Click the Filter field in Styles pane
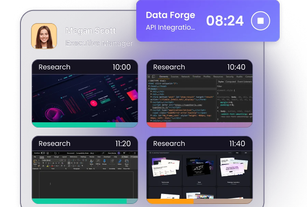Screen dimensions: 307x207 pyautogui.click(x=235, y=86)
